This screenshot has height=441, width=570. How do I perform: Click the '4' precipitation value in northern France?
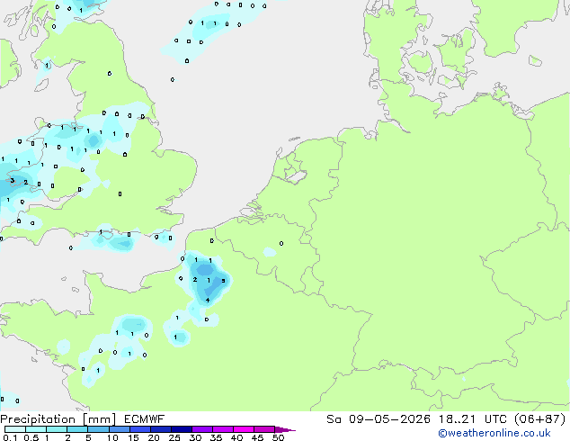[x=207, y=301]
